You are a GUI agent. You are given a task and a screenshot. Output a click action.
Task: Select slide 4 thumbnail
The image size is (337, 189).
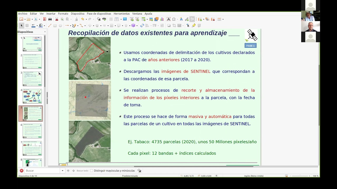click(x=32, y=96)
